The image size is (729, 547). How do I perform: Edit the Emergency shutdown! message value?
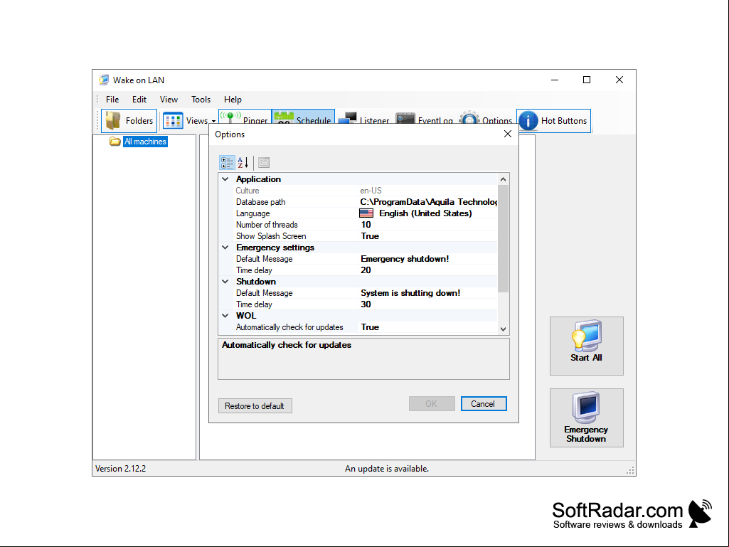[x=427, y=259]
